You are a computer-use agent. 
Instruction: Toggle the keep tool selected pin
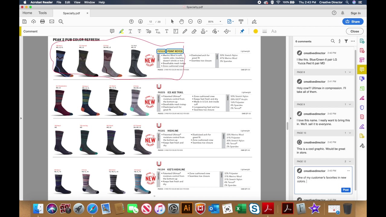click(x=242, y=31)
